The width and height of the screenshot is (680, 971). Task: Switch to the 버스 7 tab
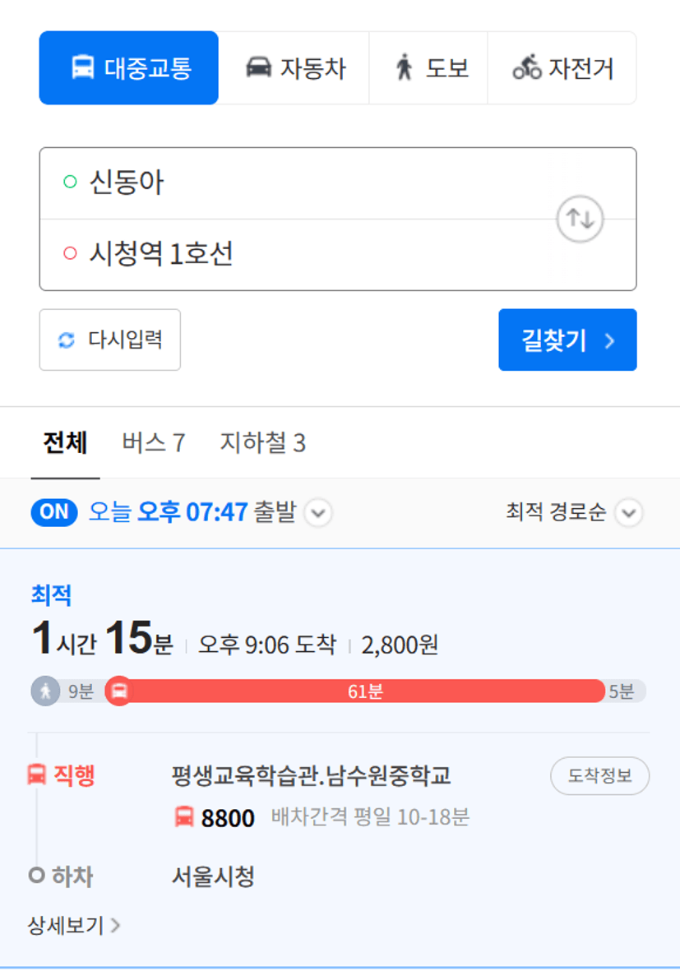(x=154, y=443)
